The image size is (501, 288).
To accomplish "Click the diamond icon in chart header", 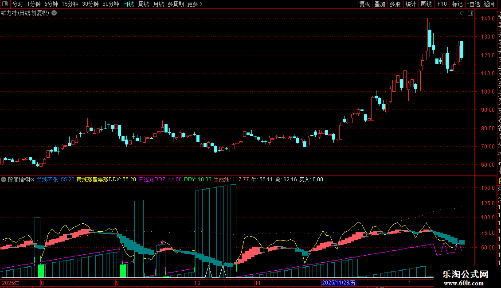I will (x=462, y=13).
